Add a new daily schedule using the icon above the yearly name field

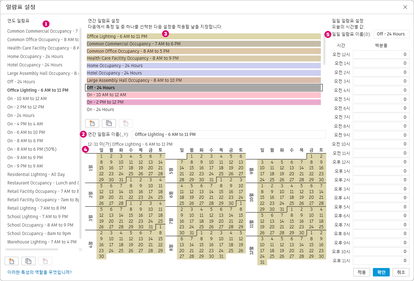(x=92, y=123)
